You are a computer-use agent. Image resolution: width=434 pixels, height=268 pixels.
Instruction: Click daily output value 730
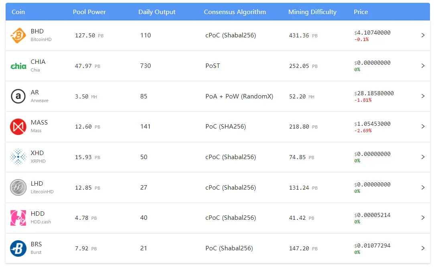click(x=146, y=66)
